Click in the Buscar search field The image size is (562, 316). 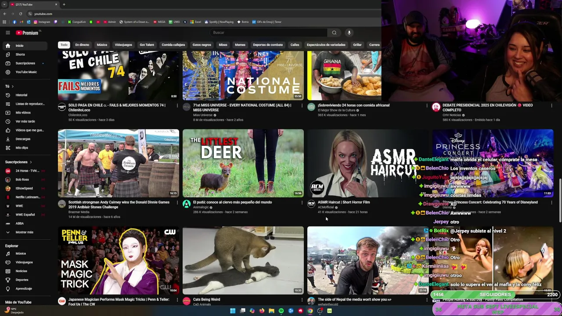pos(268,32)
